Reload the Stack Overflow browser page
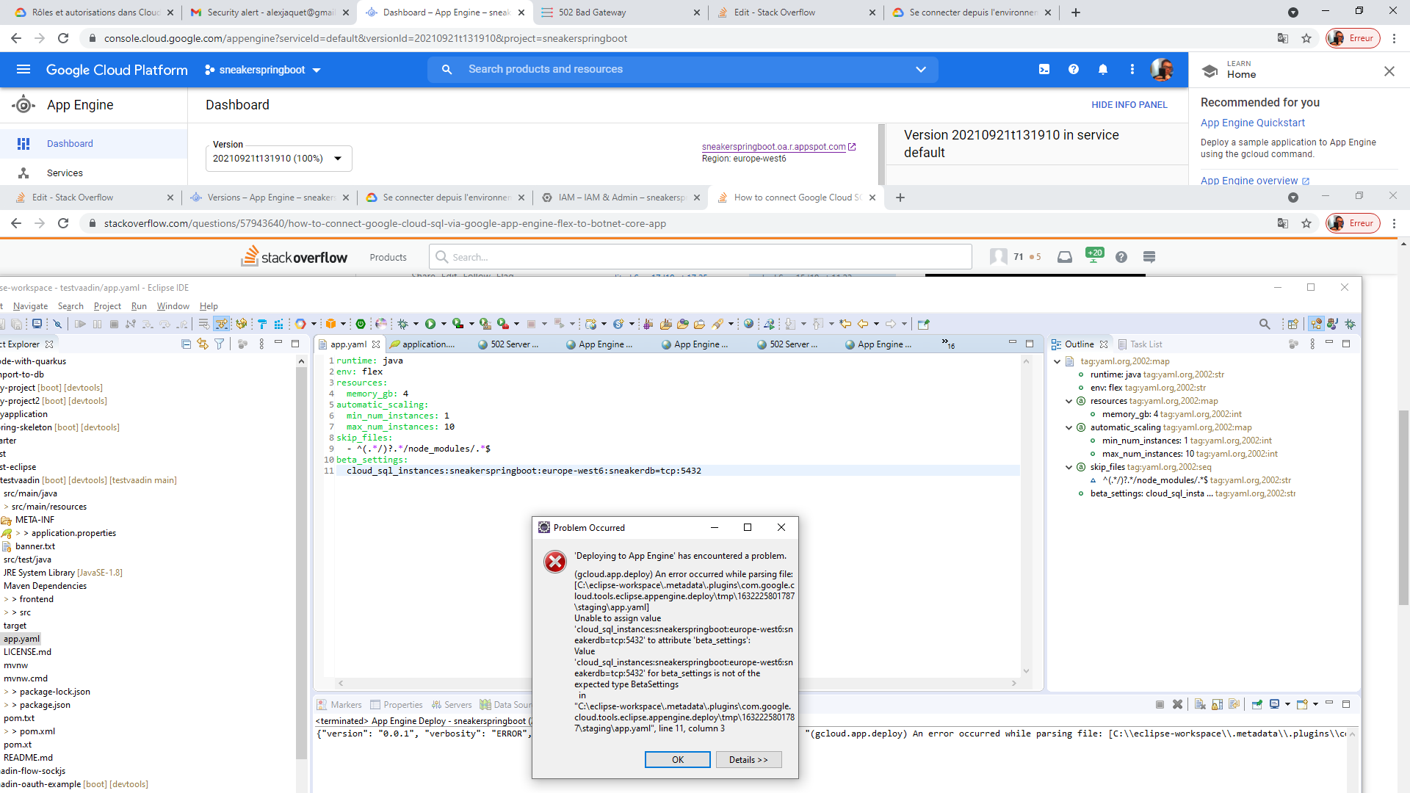Image resolution: width=1410 pixels, height=793 pixels. pyautogui.click(x=63, y=223)
